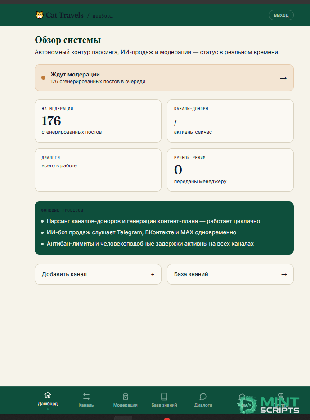The height and width of the screenshot is (420, 310).
Task: Click the orange dot beside 'Ждут модерации'
Action: 43,78
